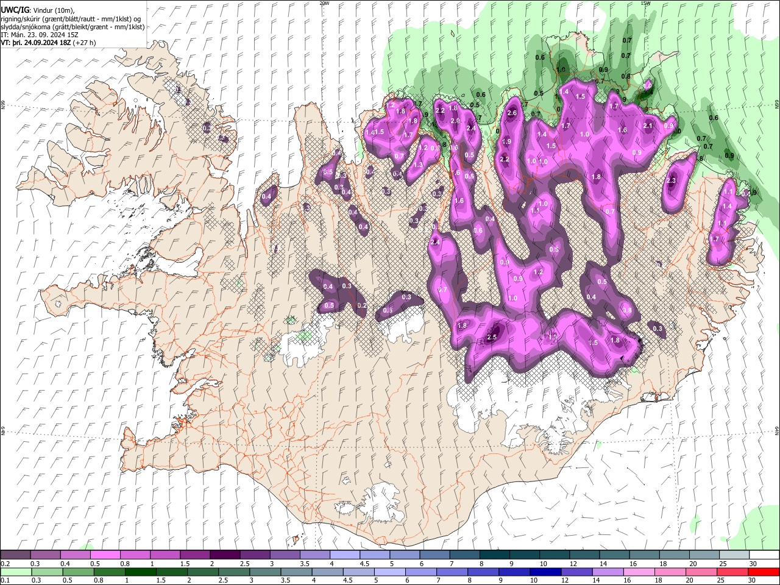
Task: Click the '15W' longitude label
Action: (645, 3)
